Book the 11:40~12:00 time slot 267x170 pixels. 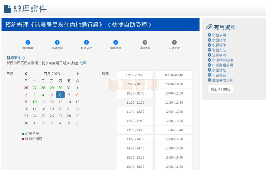coord(135,112)
